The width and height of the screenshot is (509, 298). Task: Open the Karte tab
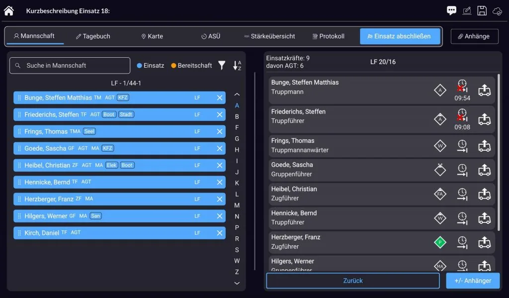coord(152,36)
